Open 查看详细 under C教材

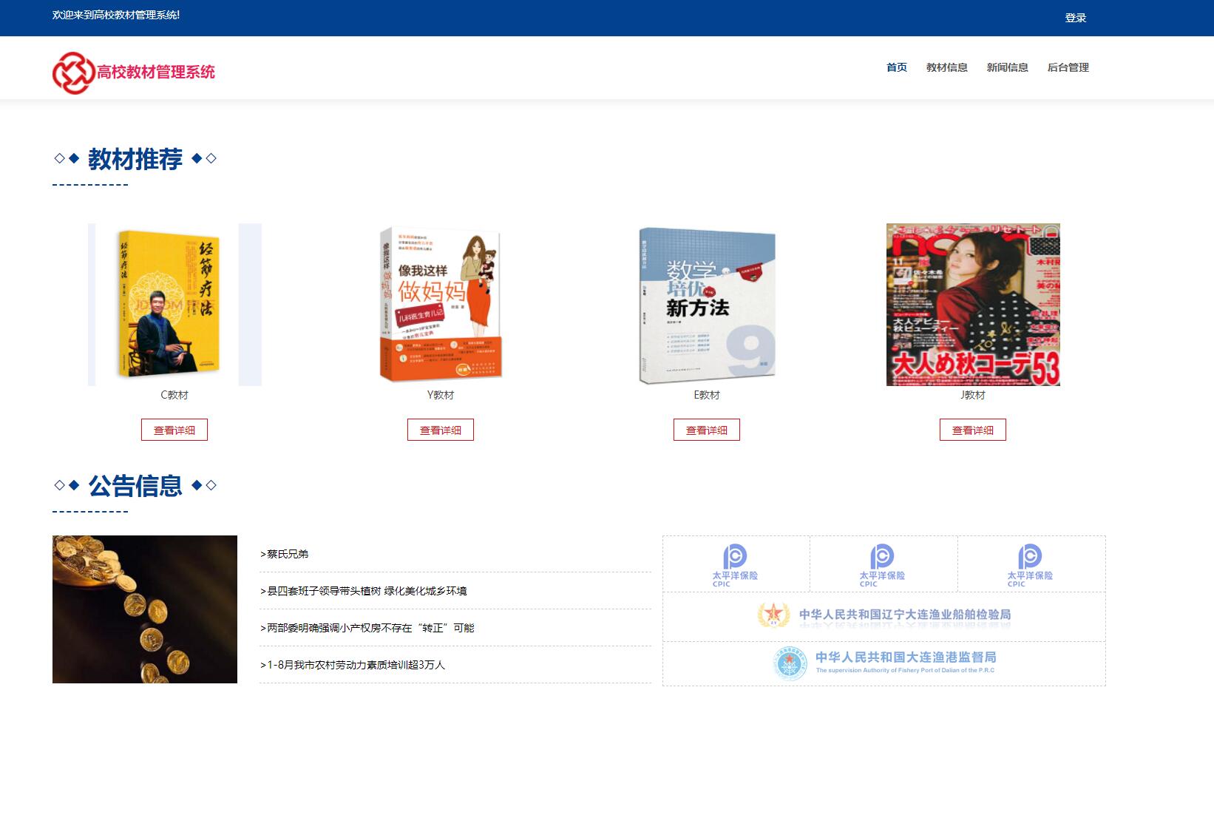[174, 430]
